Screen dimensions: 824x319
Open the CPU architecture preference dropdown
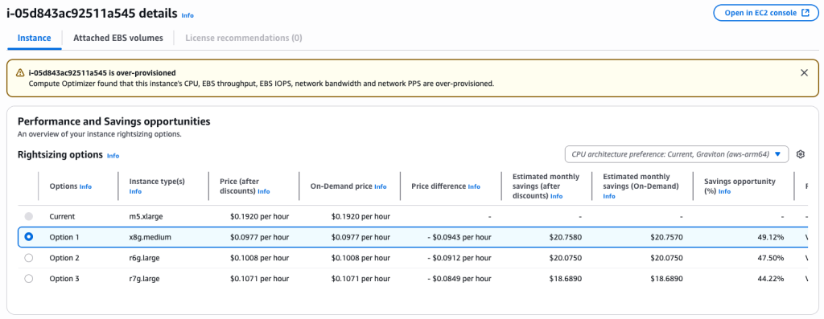pyautogui.click(x=676, y=154)
